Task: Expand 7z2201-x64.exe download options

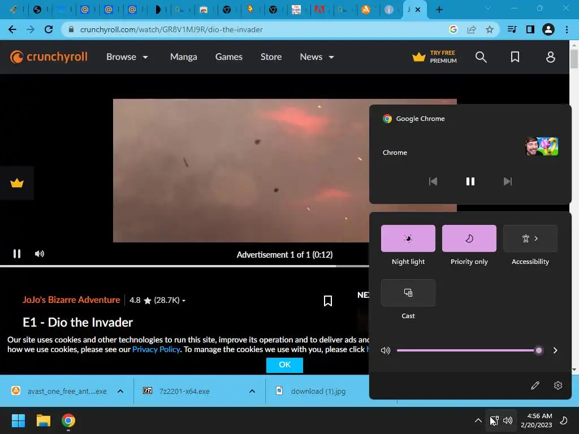Action: point(252,391)
